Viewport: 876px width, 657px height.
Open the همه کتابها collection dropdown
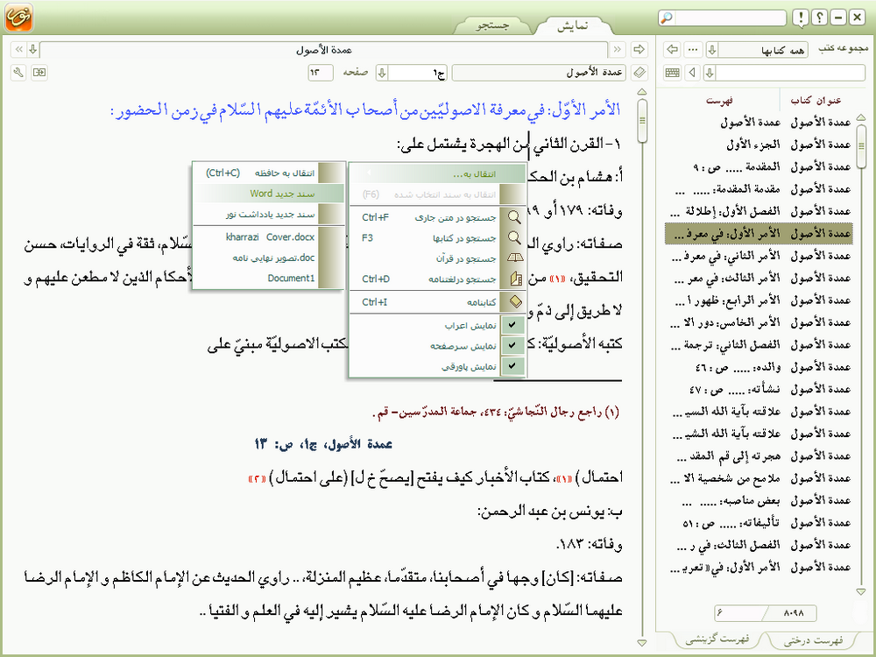(712, 48)
